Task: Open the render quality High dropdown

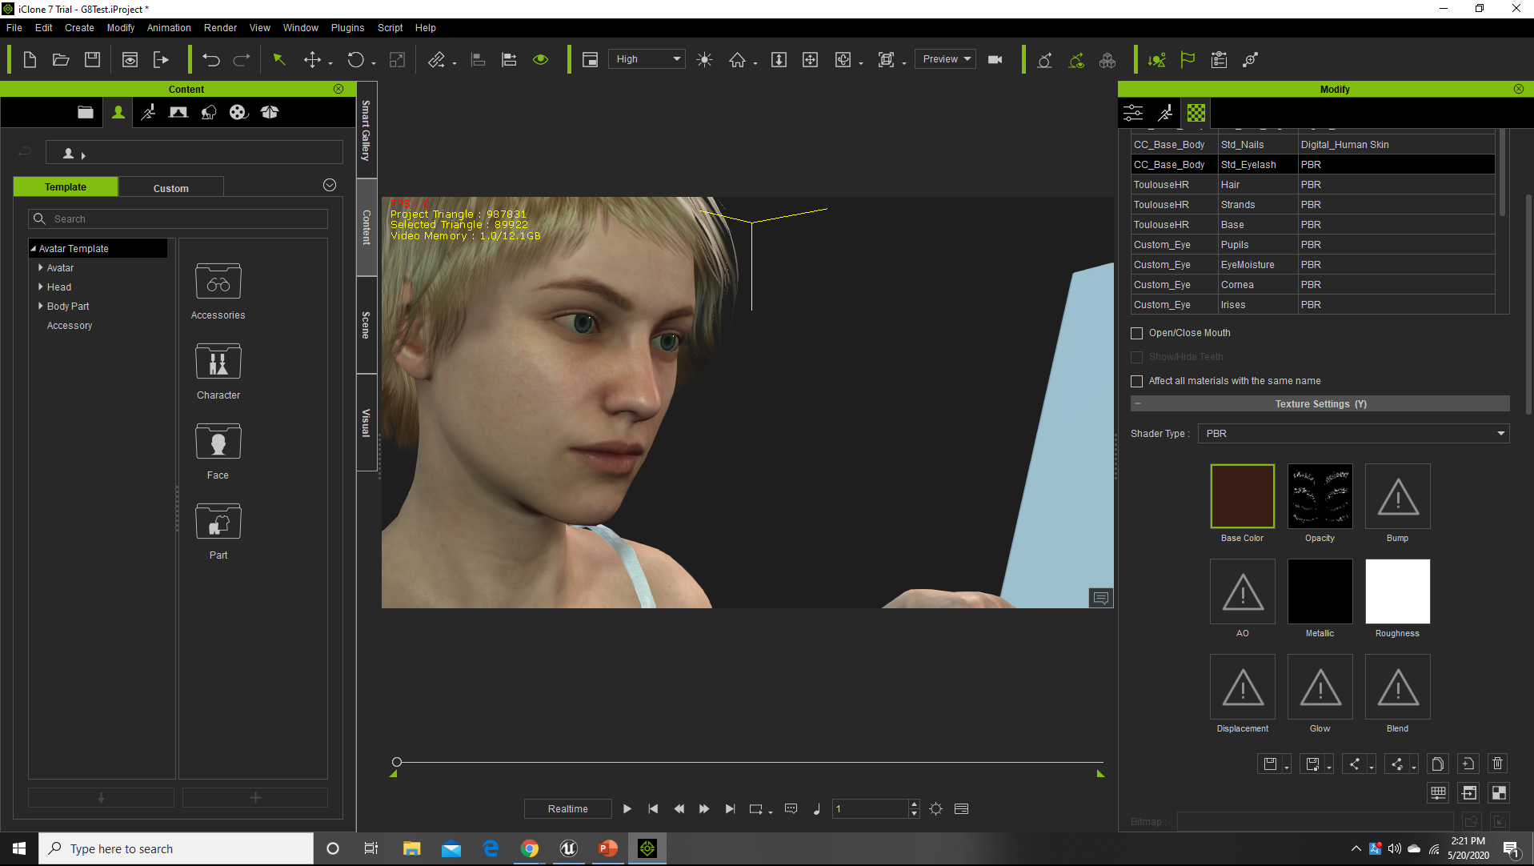Action: [647, 59]
